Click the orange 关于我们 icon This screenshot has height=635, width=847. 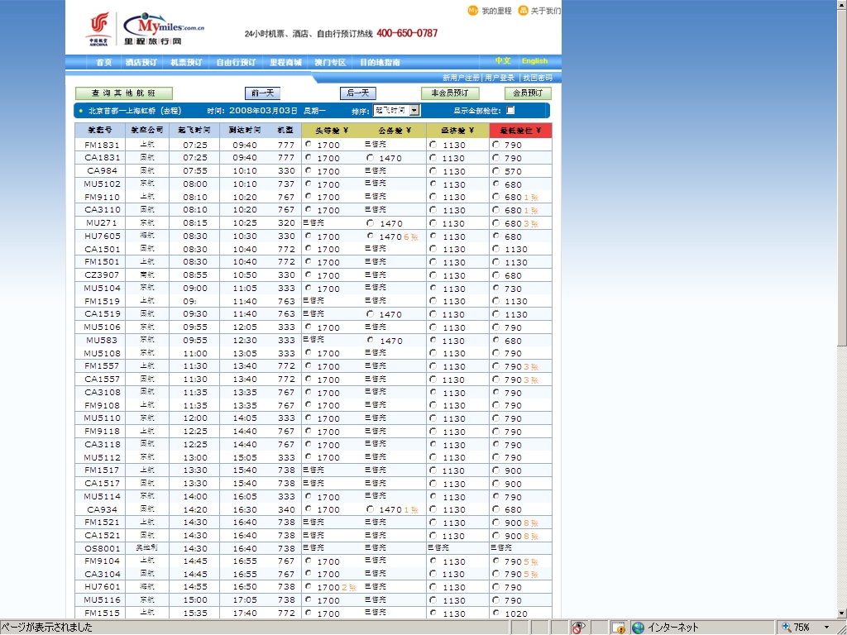click(523, 11)
